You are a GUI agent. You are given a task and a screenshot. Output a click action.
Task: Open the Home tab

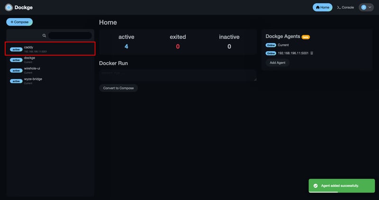click(x=322, y=8)
